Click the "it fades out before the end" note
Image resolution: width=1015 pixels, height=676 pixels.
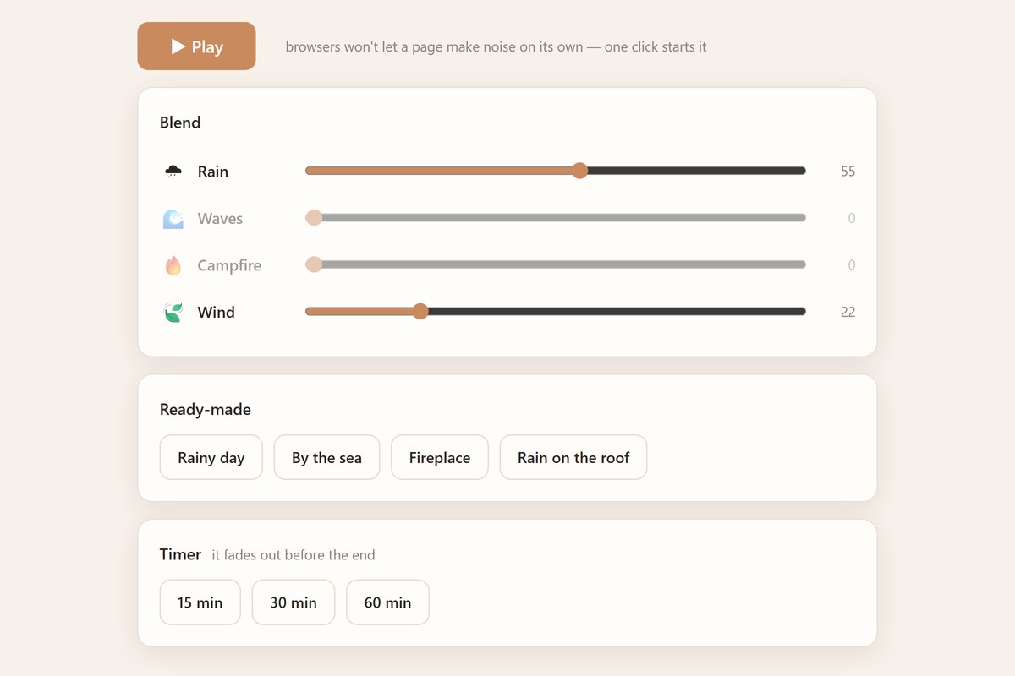click(294, 555)
